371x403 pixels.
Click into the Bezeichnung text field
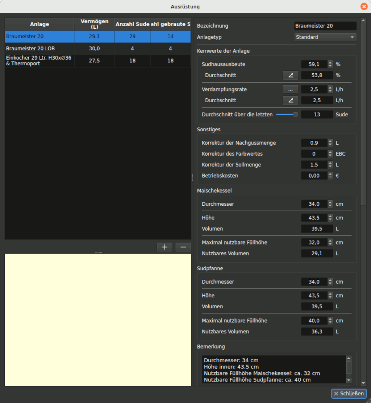click(325, 26)
